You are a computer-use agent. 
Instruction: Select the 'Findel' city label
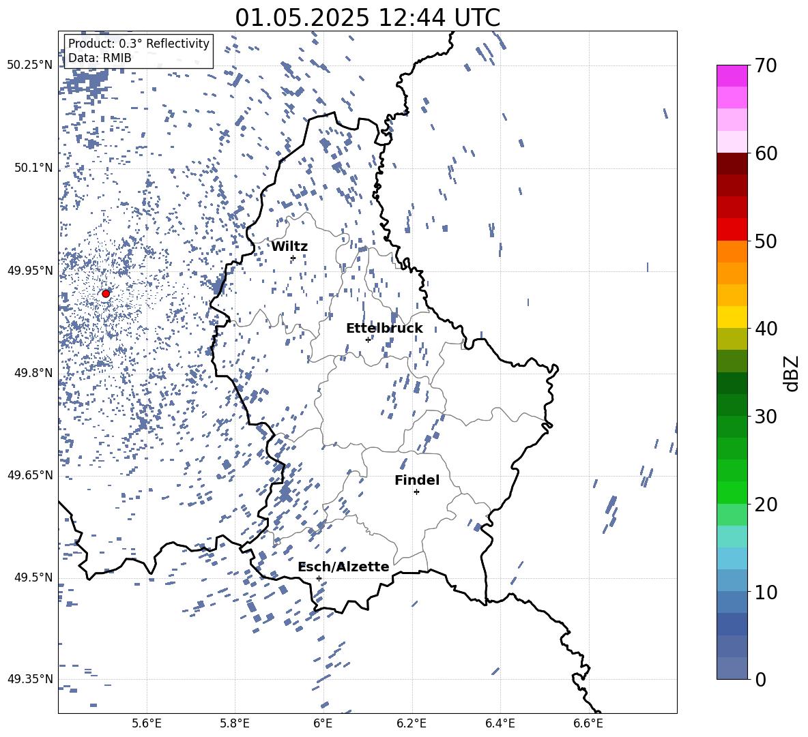[417, 480]
